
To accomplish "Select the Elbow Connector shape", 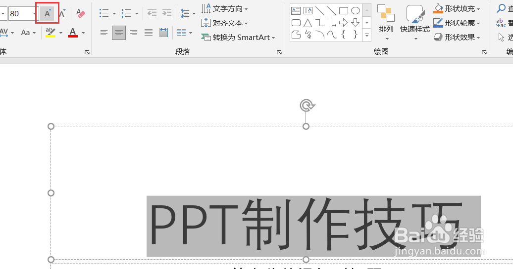I will tap(320, 23).
